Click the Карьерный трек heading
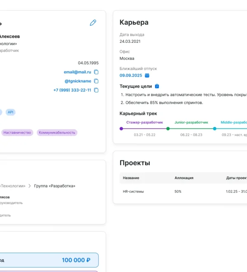Viewport: 247px width, 272px height. [138, 113]
